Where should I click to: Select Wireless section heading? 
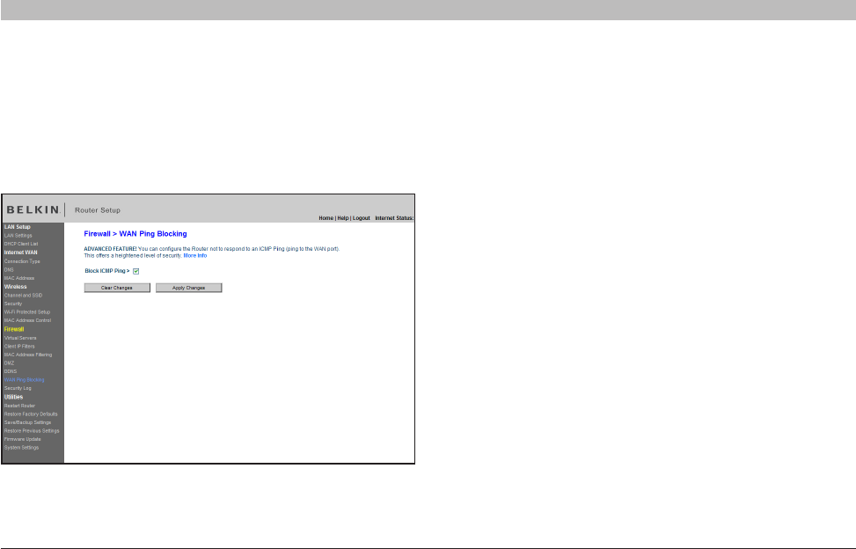coord(15,287)
